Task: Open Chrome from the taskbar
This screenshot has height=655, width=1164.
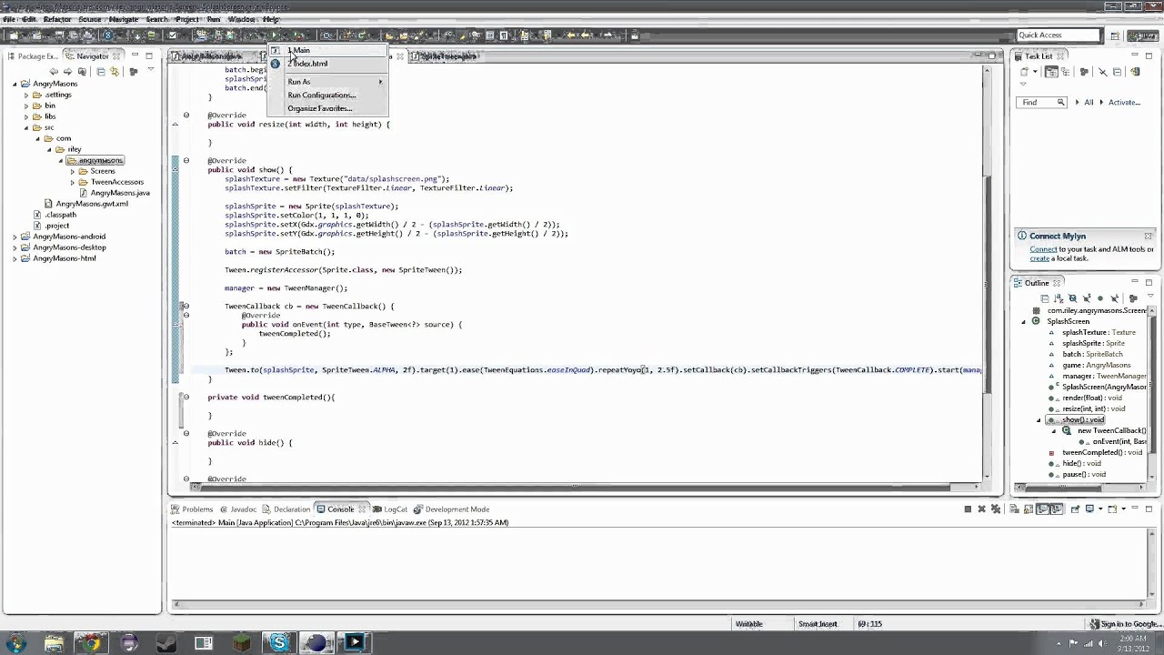Action: [91, 643]
